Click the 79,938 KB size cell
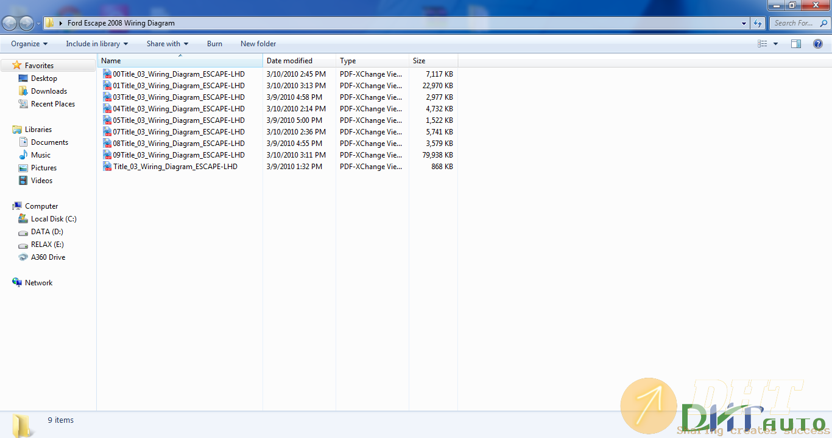Viewport: 832px width, 438px height. [437, 155]
